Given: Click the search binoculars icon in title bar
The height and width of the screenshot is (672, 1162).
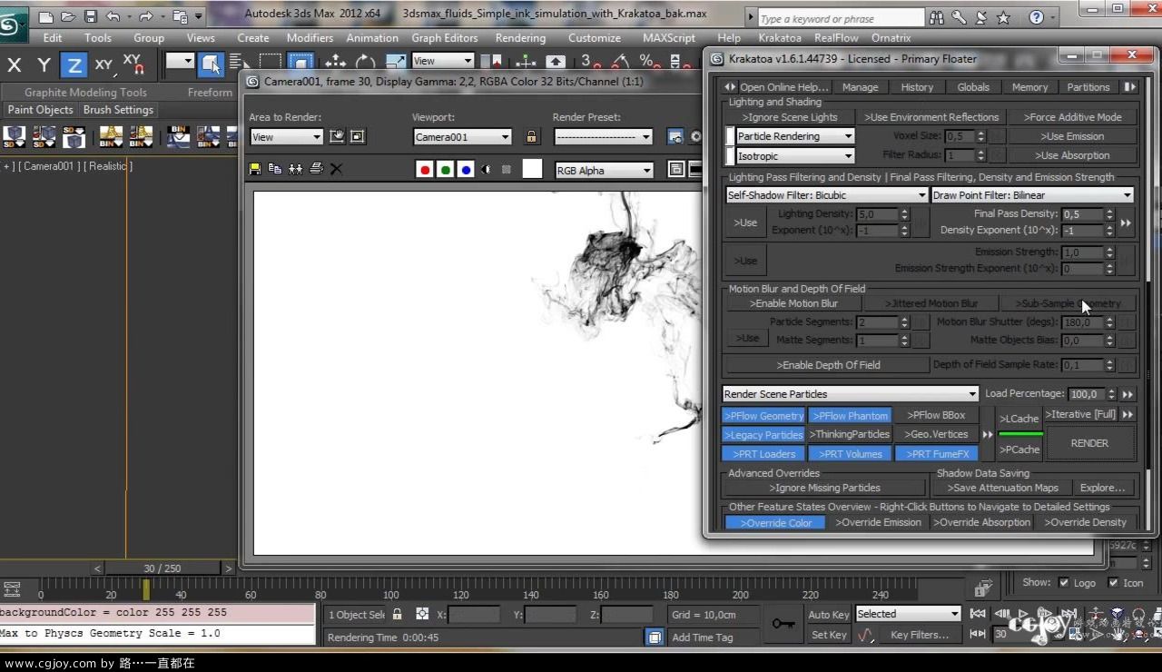Looking at the screenshot, I should (937, 17).
